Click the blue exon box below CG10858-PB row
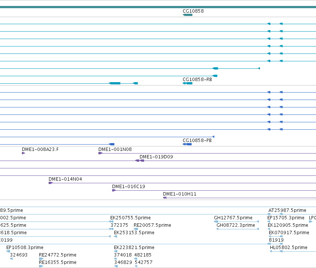316x268 pixels. 187,144
